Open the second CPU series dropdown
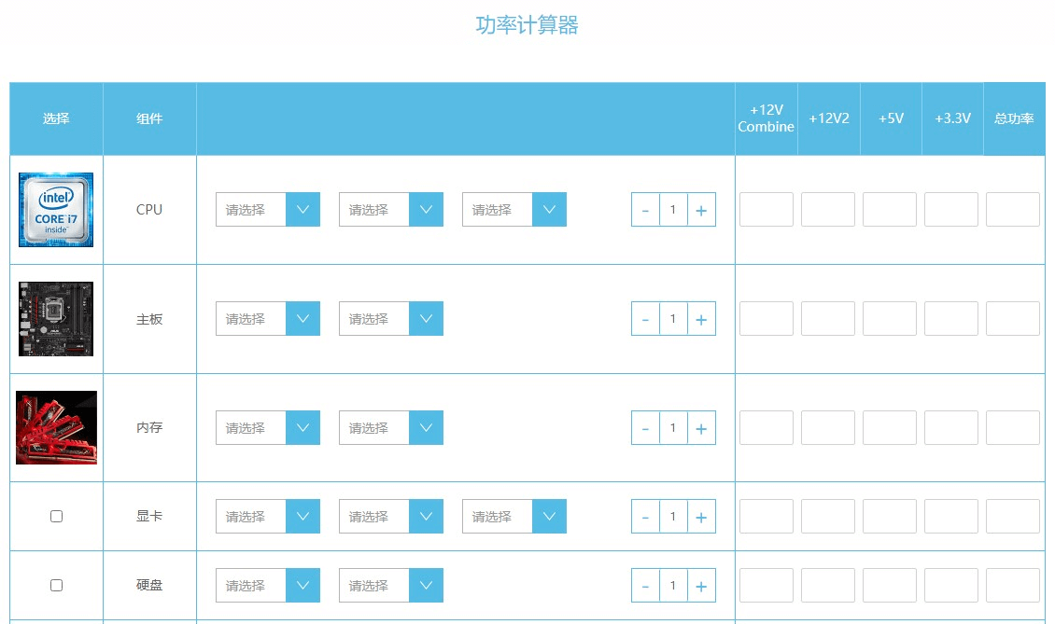 (x=391, y=209)
